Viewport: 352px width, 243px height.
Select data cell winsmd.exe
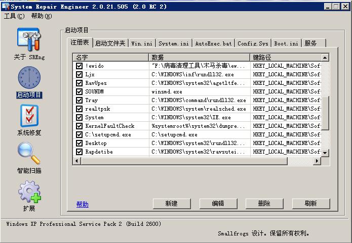[167, 91]
